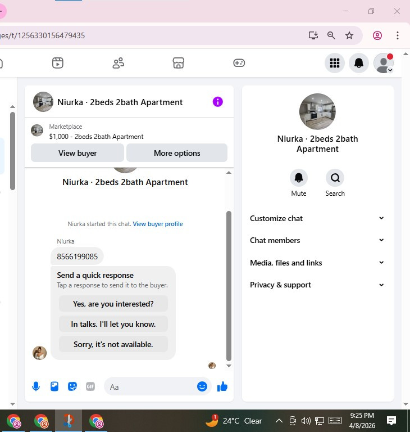The width and height of the screenshot is (410, 432).
Task: Open the browser zoom magnifier icon
Action: click(331, 35)
